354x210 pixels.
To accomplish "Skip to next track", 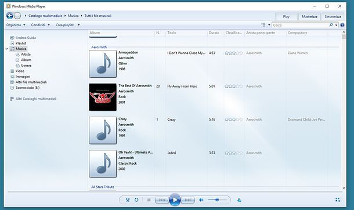I will point(188,200).
